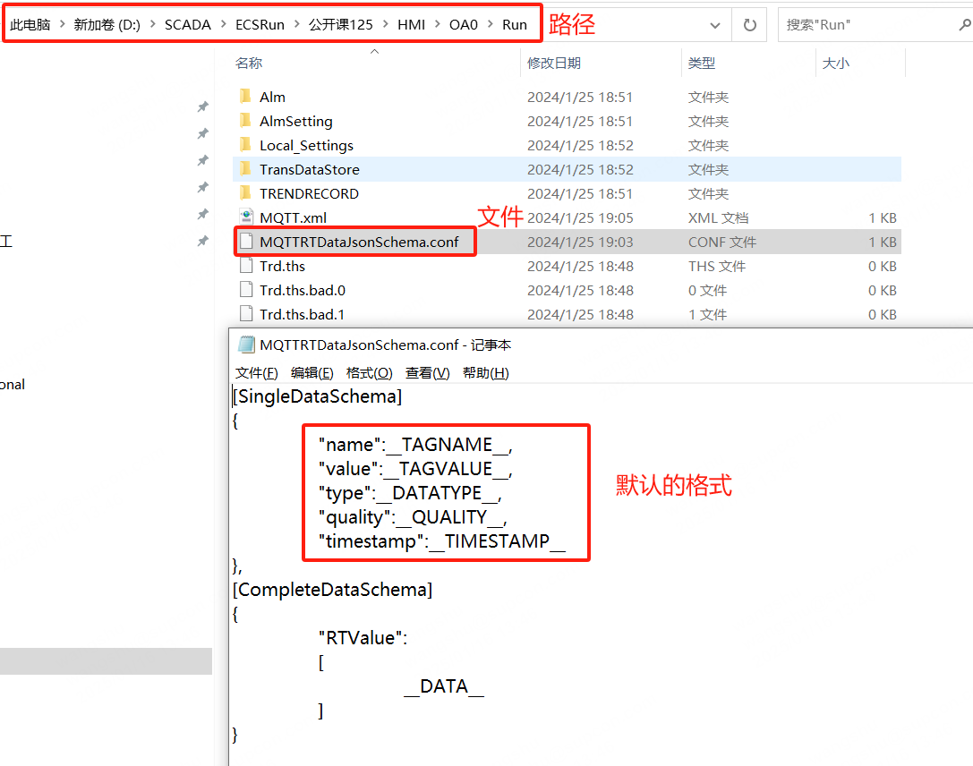The width and height of the screenshot is (973, 766).
Task: Navigate to 公开课125 in breadcrumb
Action: click(x=341, y=25)
